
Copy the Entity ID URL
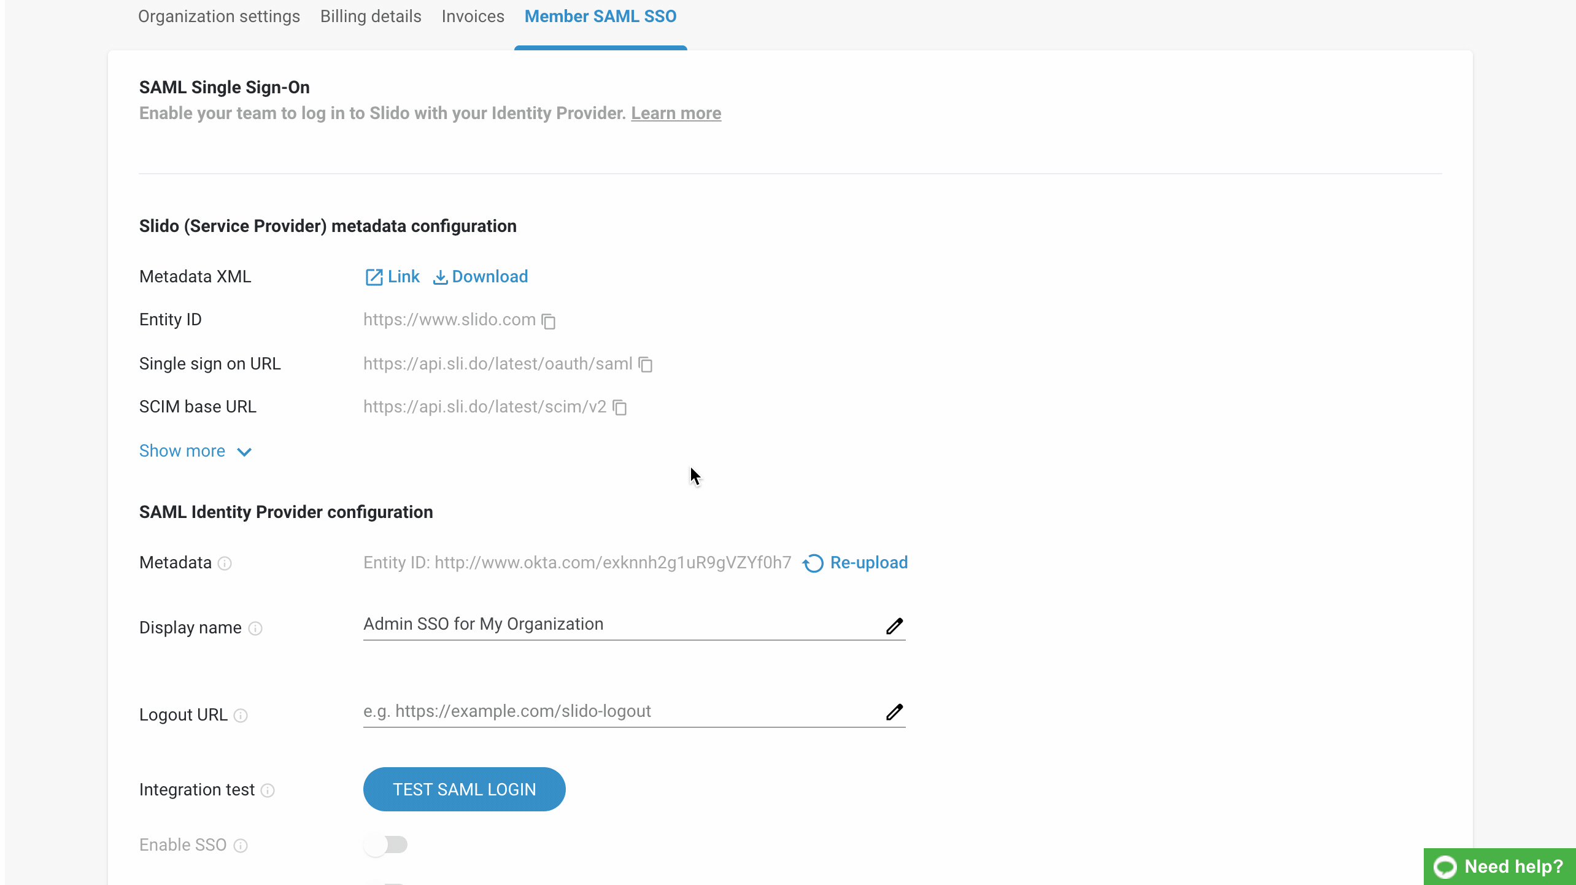click(549, 321)
